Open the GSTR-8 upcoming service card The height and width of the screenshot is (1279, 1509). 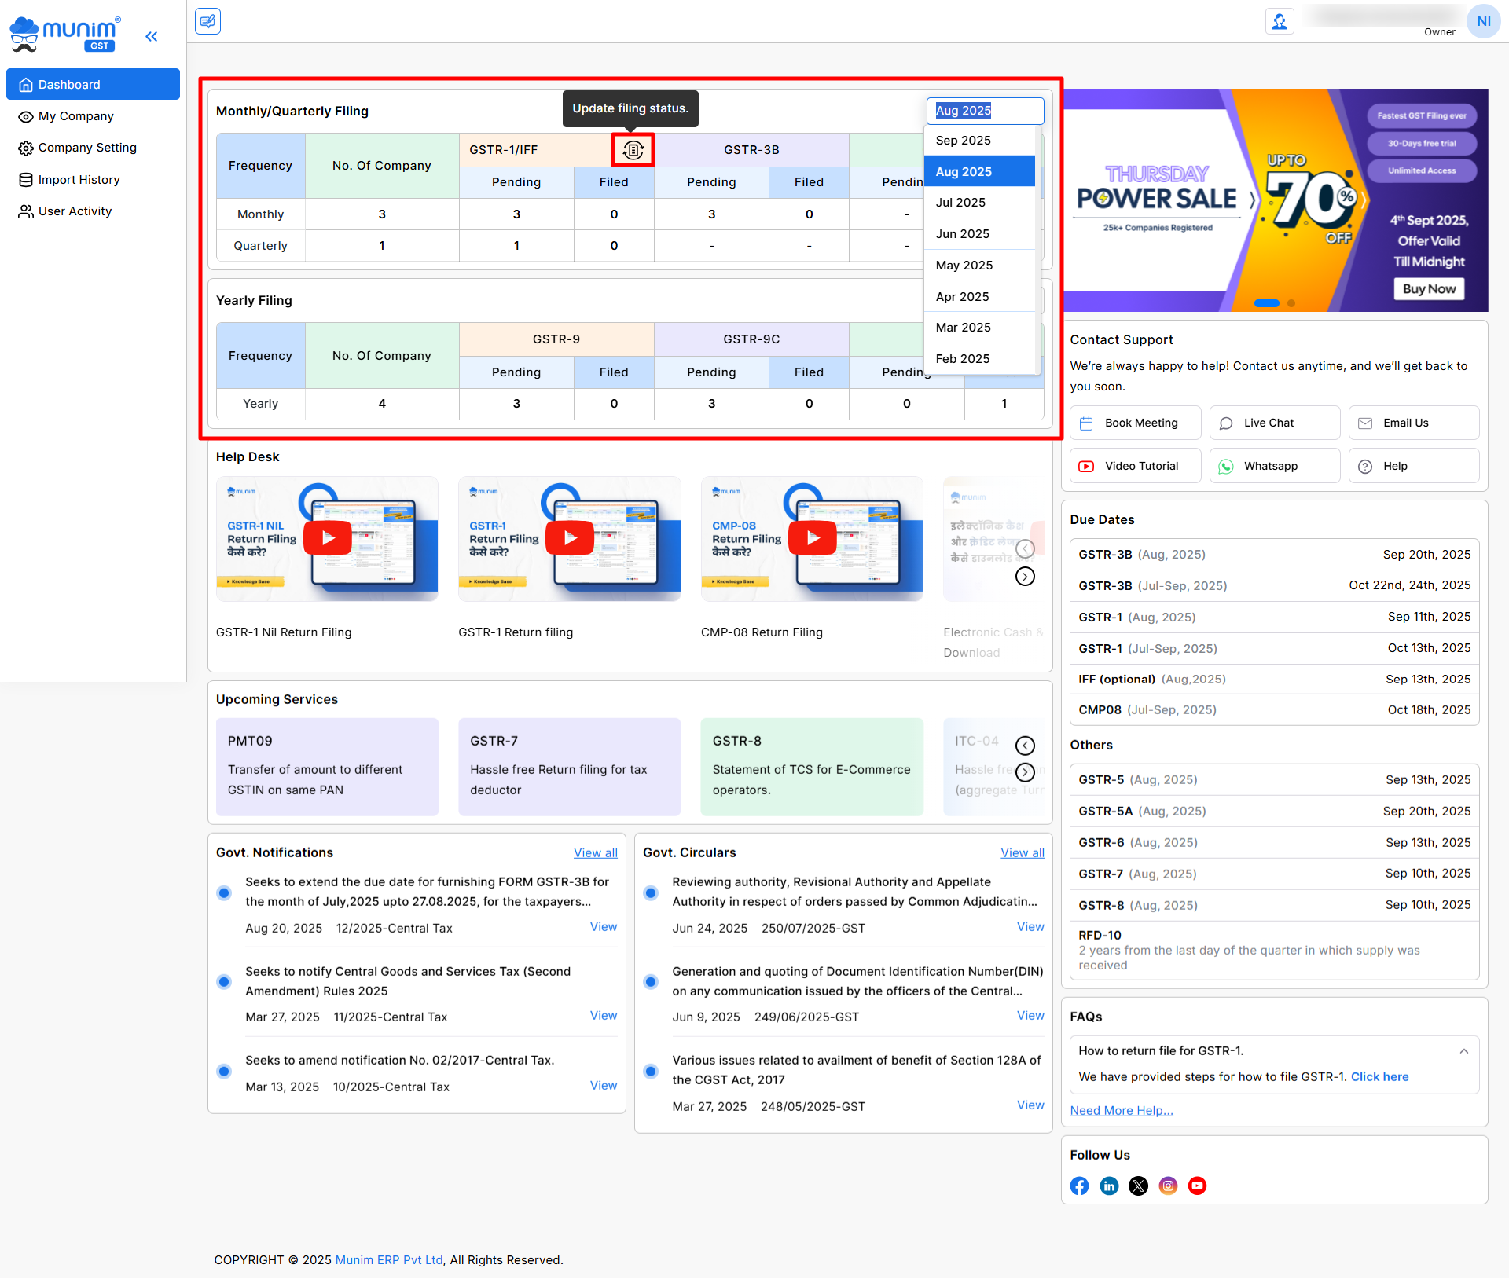coord(812,767)
